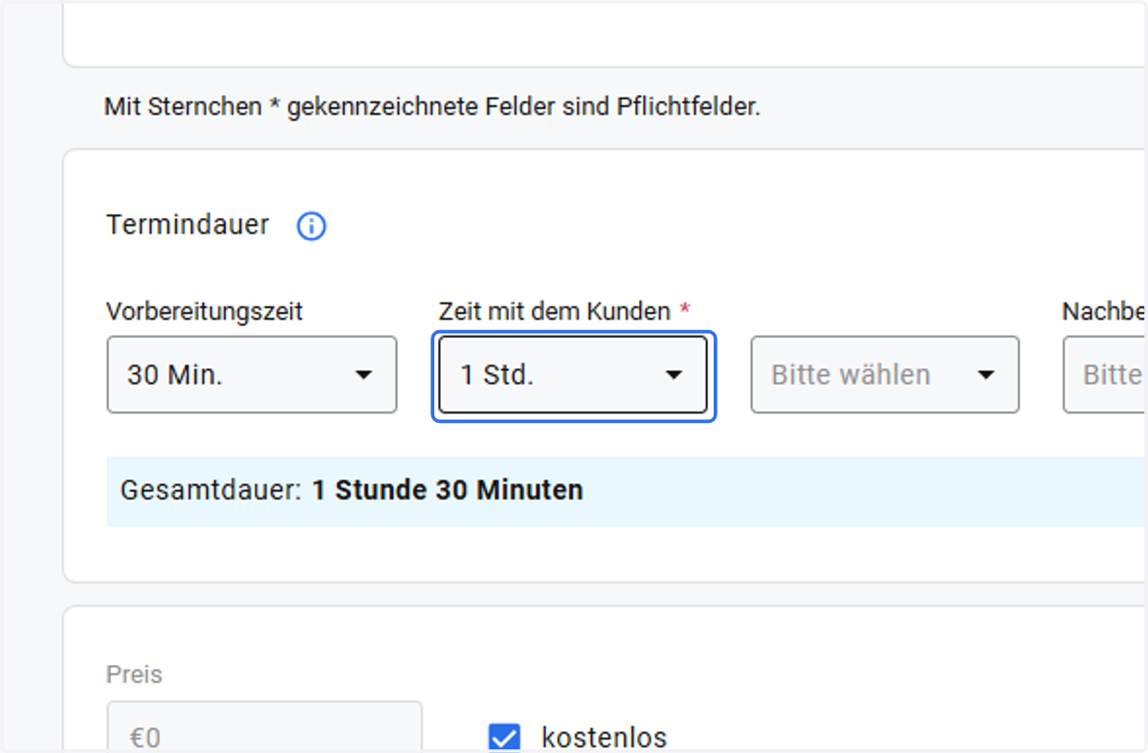Open the Bitte wählen minutes dropdown beside 1 Std.
This screenshot has height=753, width=1148.
click(885, 374)
